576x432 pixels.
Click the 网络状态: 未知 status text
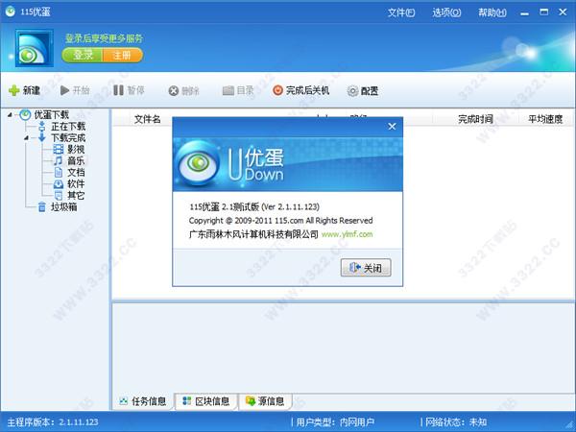(x=456, y=422)
